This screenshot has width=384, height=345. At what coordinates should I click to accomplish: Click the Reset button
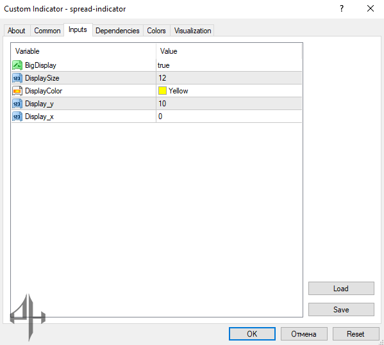coord(355,333)
